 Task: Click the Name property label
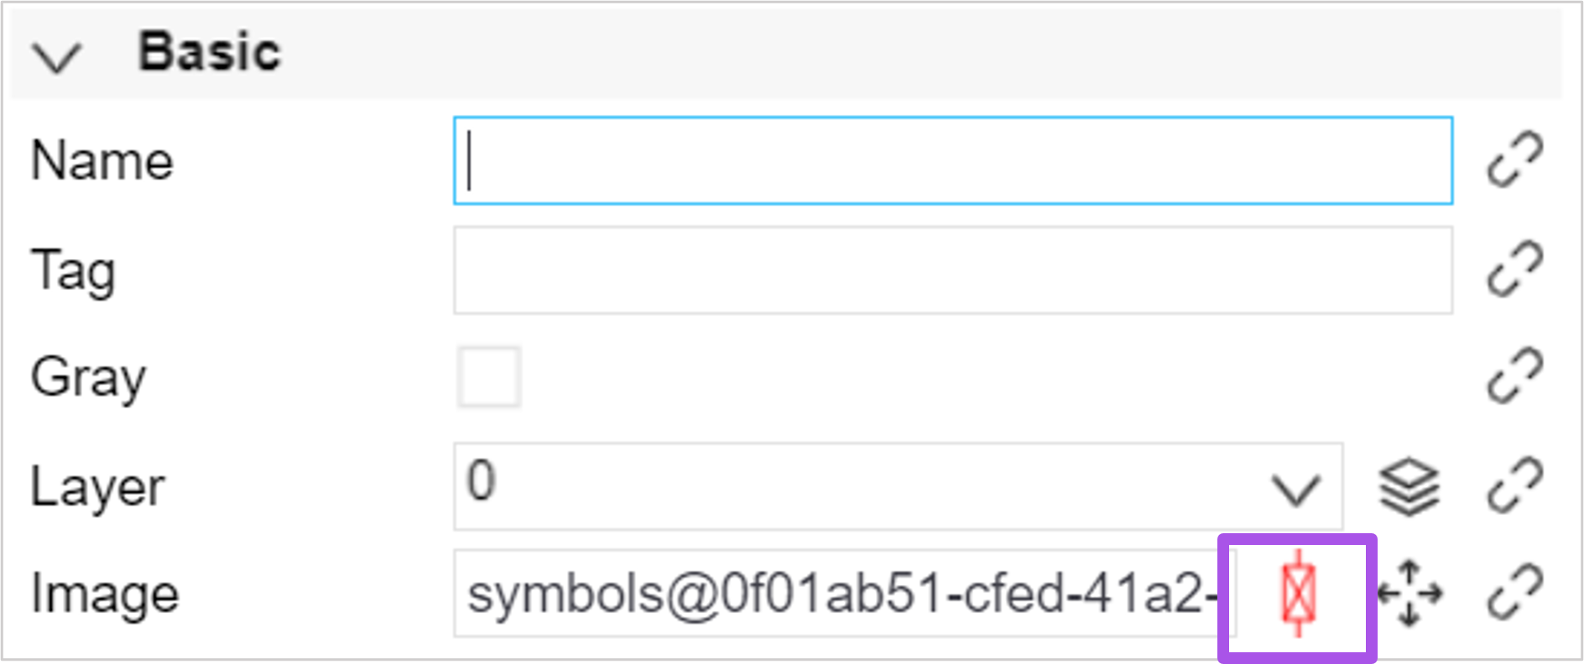pyautogui.click(x=102, y=160)
